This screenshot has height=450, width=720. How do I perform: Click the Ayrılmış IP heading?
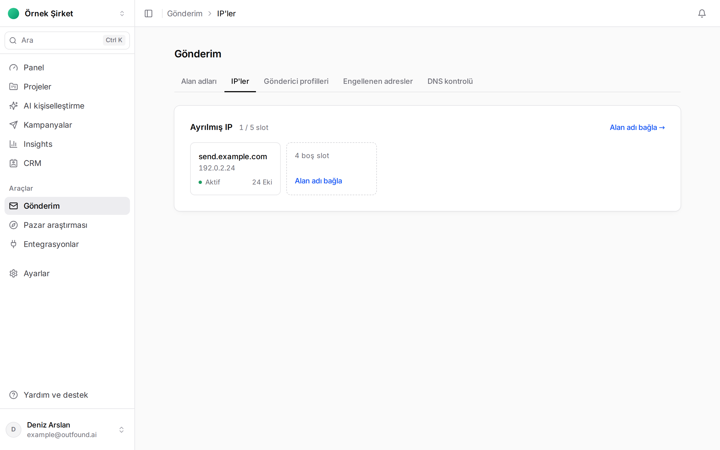[211, 127]
